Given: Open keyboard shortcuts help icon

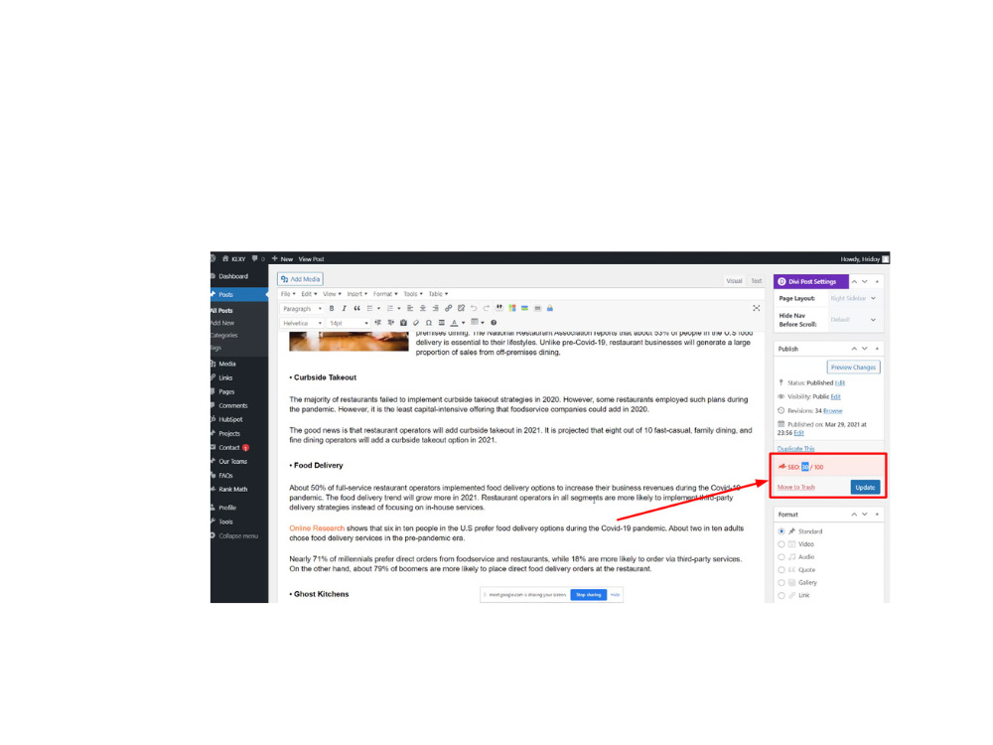Looking at the screenshot, I should [x=494, y=323].
